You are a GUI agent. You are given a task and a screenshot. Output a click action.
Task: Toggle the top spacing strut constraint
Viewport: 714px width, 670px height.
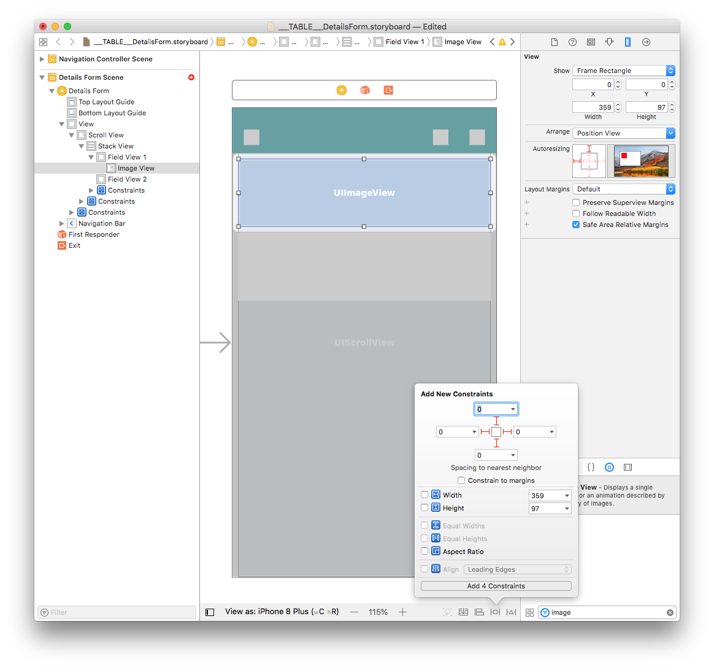click(x=496, y=421)
